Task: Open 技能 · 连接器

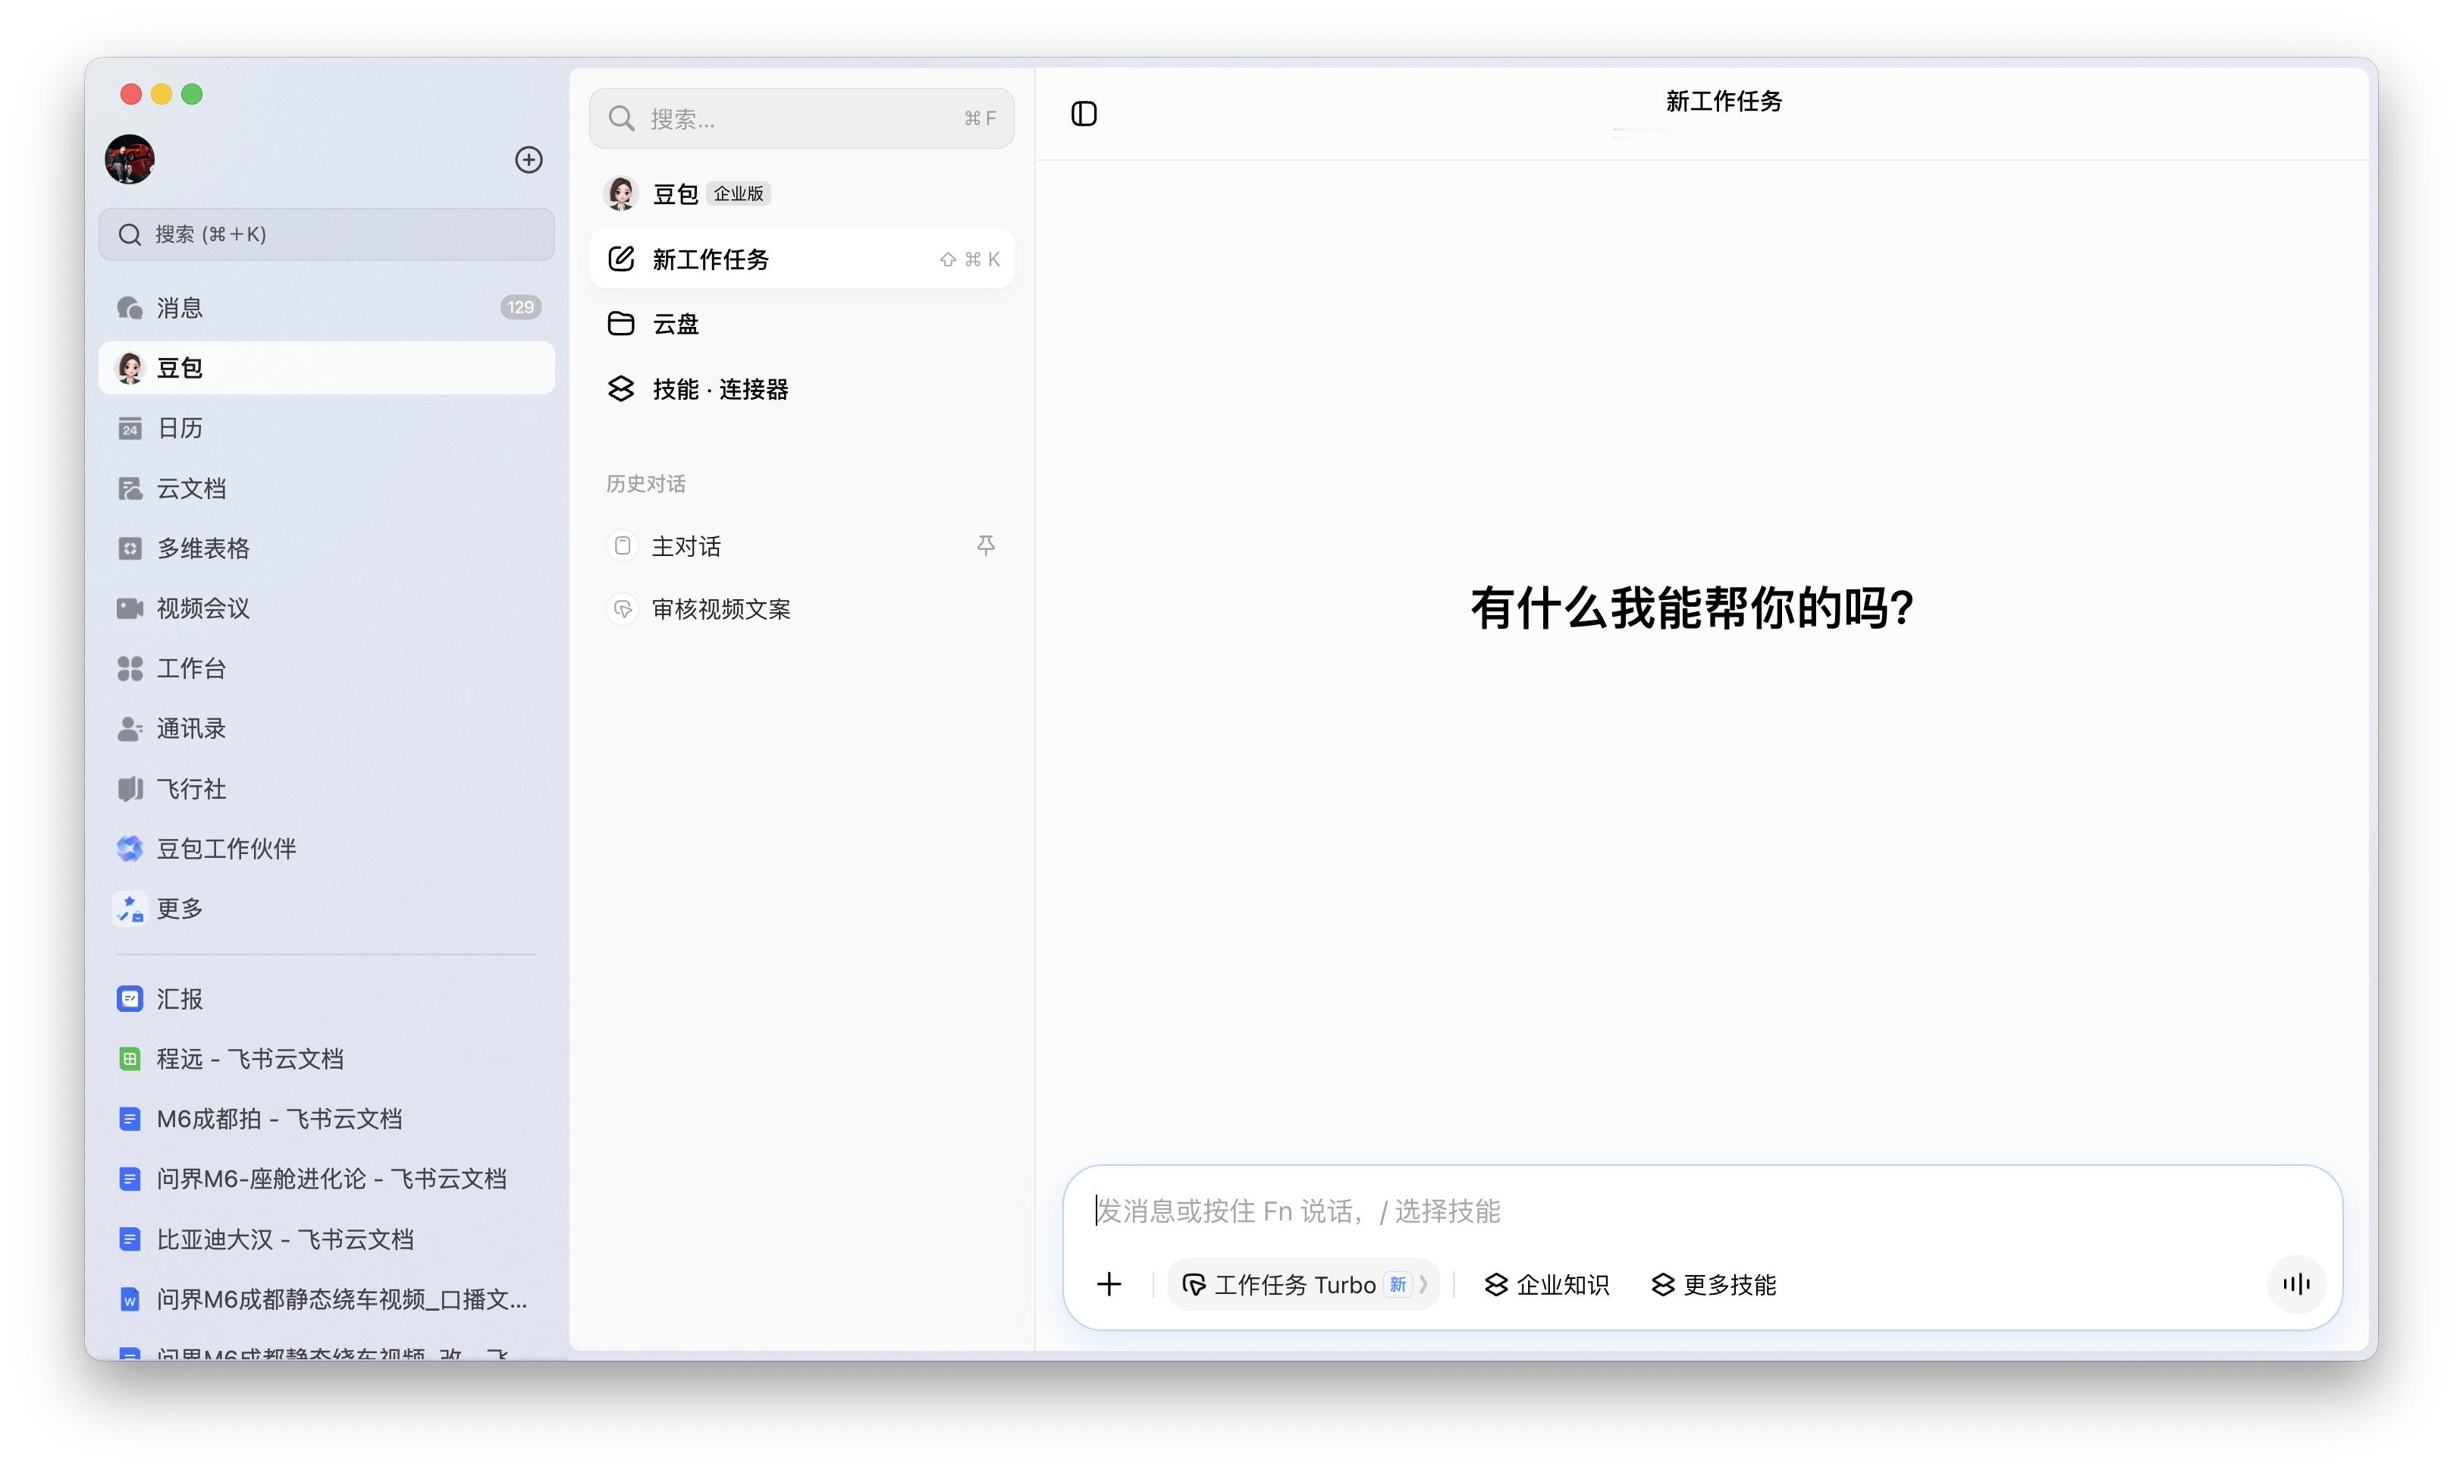Action: 802,389
